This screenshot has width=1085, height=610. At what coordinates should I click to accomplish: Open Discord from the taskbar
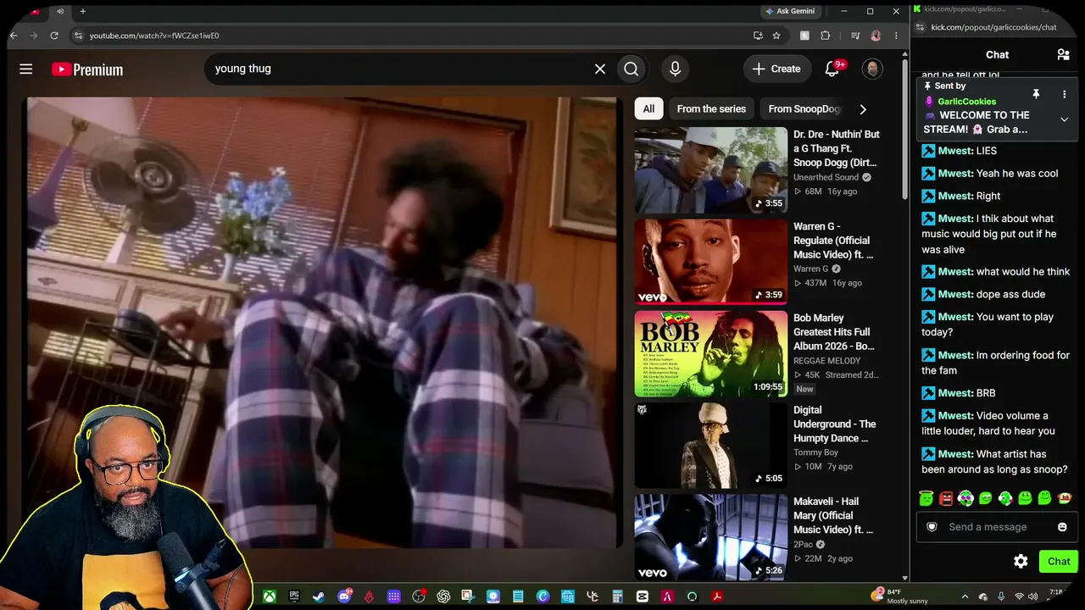pyautogui.click(x=344, y=596)
